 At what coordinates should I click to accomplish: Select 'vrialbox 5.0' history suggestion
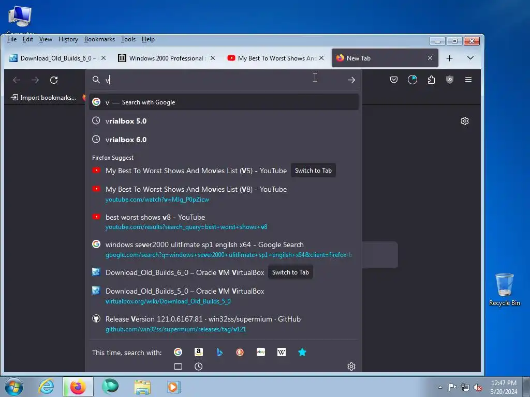(224, 121)
